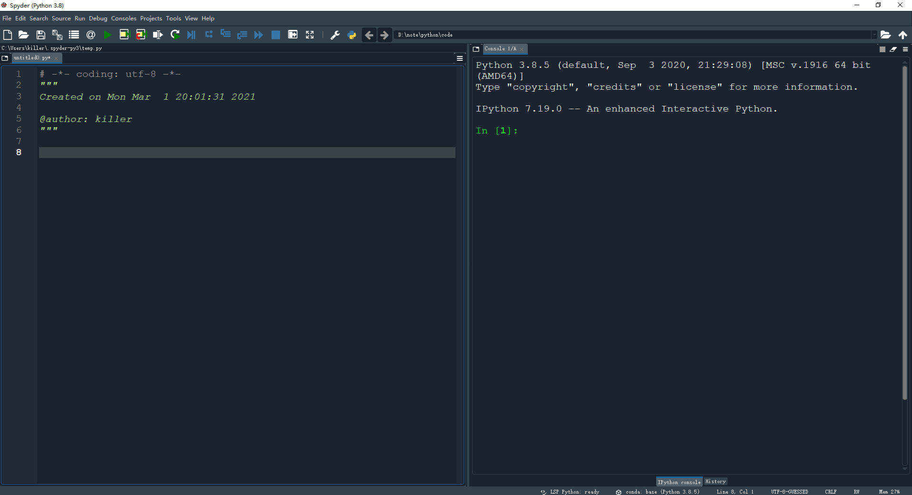The width and height of the screenshot is (912, 495).
Task: Go back with the left arrow
Action: [x=369, y=35]
